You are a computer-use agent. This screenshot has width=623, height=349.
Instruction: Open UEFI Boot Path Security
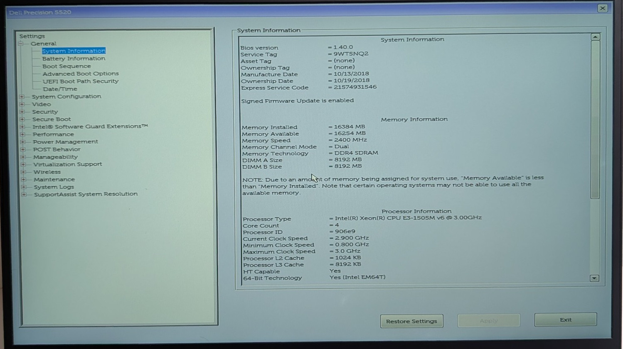[x=81, y=81]
